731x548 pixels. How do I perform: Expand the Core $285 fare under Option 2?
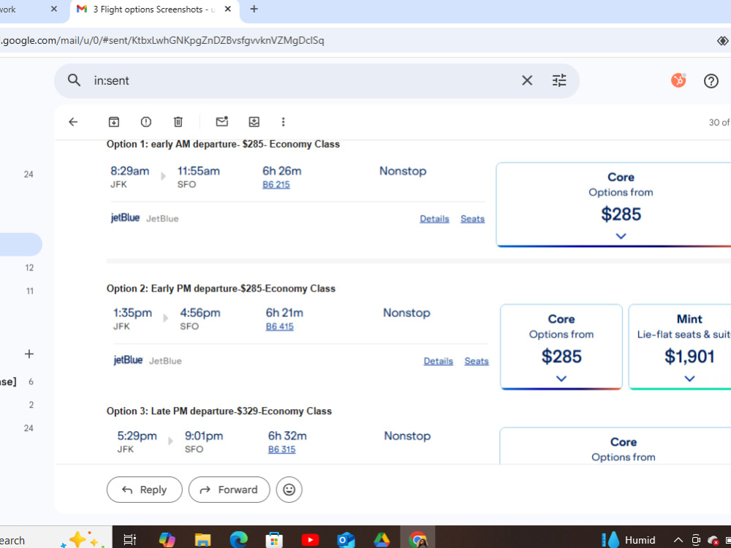coord(561,378)
